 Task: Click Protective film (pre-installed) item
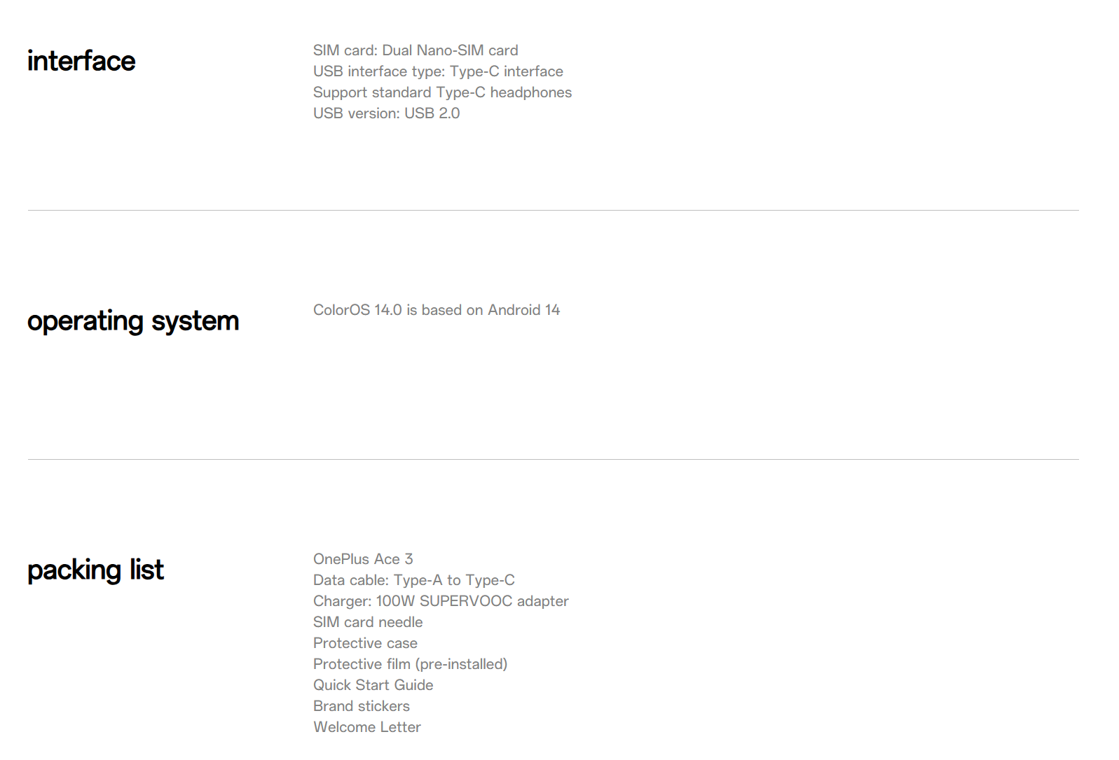point(410,664)
